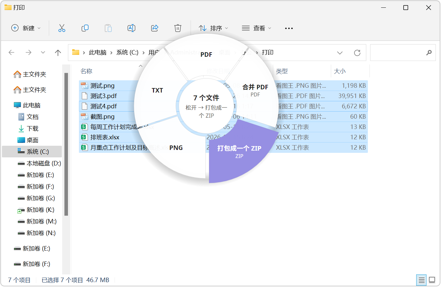Go back with the left arrow
Image resolution: width=441 pixels, height=287 pixels.
(x=12, y=53)
